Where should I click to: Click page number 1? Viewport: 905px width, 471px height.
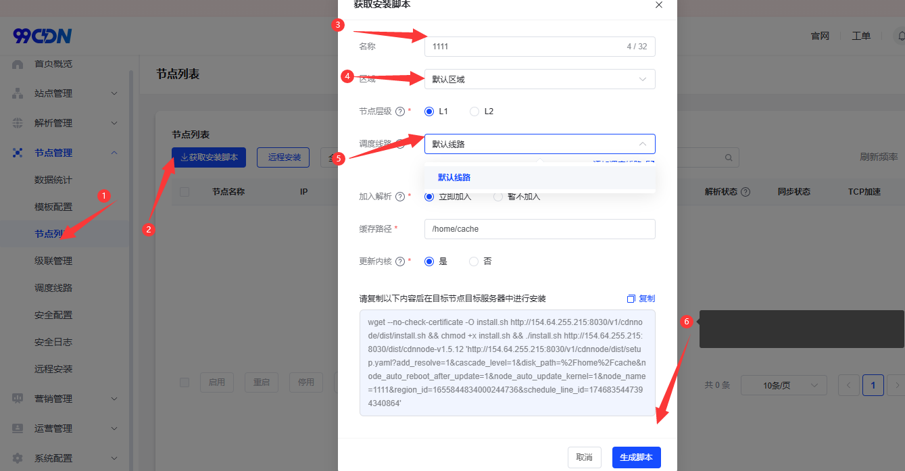[873, 385]
